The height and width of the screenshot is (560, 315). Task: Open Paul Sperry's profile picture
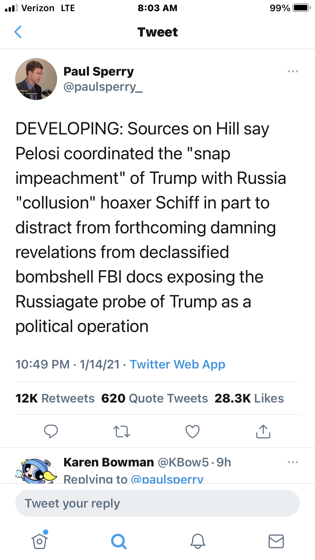36,79
